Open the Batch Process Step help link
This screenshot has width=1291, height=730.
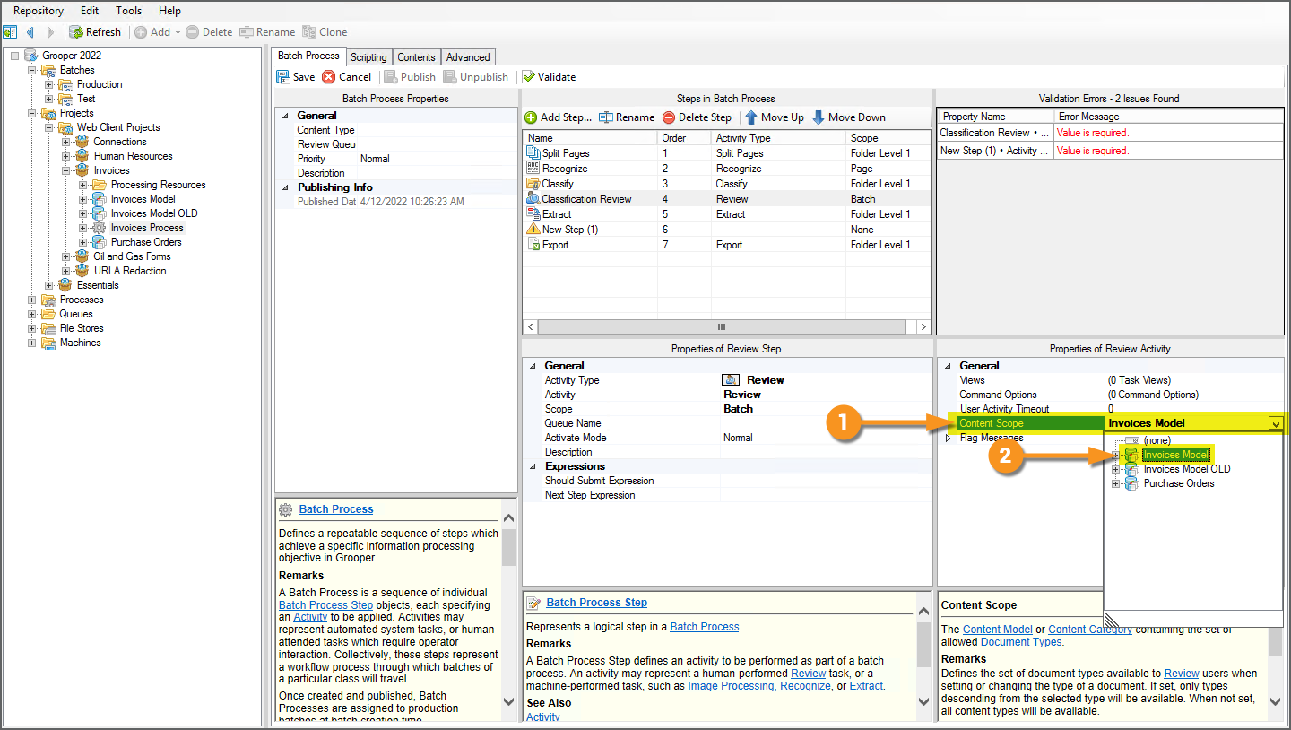[596, 603]
